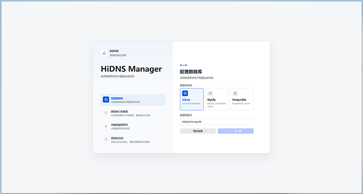Screen dimensions: 363x194
Task: Open the initialization complete wizard step
Action: point(133,139)
